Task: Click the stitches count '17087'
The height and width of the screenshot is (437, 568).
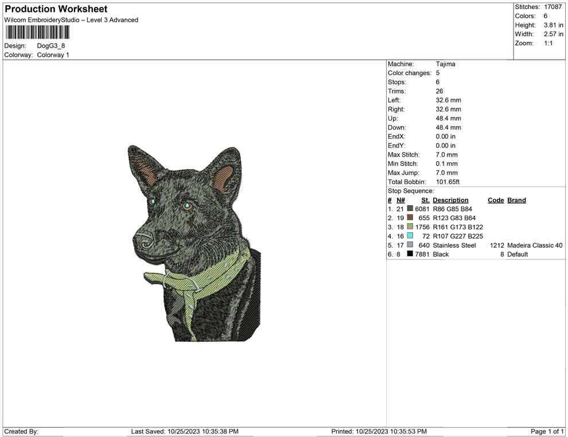Action: point(553,7)
